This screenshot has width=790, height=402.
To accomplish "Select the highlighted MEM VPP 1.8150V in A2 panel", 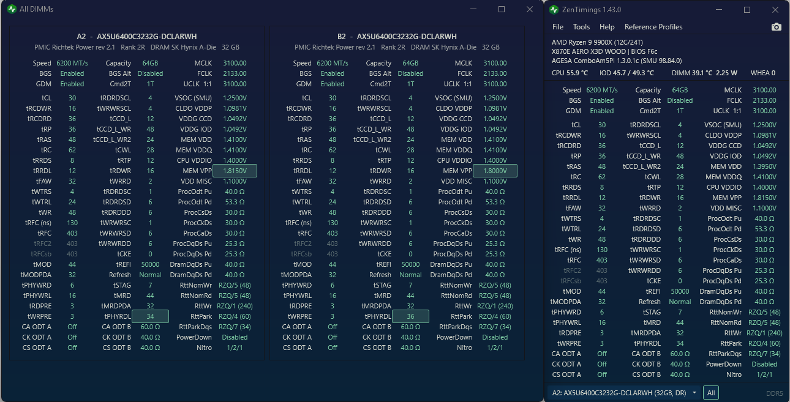I will click(x=235, y=171).
